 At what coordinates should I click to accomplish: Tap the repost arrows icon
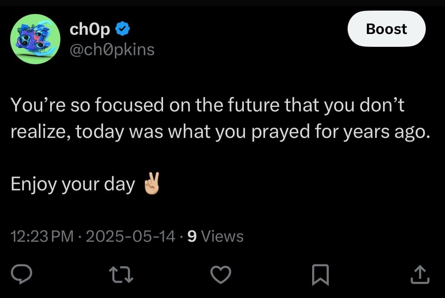122,275
